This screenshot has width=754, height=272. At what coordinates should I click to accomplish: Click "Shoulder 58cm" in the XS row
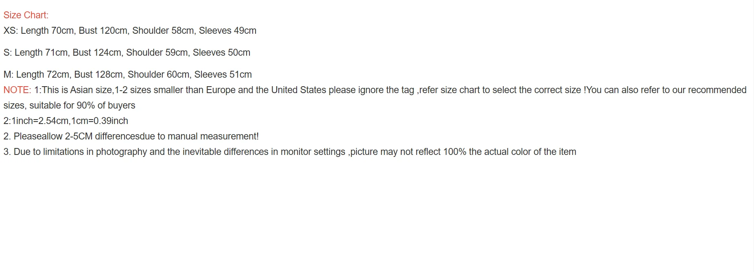[x=163, y=30]
